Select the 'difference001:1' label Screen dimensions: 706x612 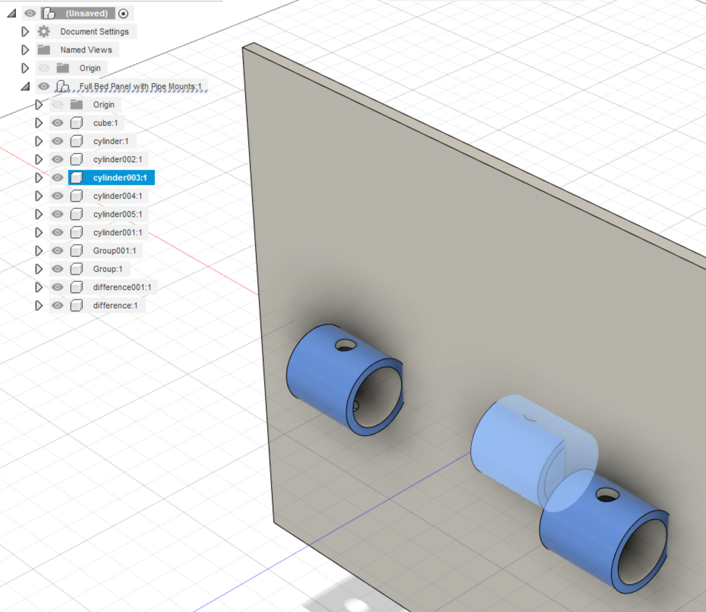coord(122,287)
